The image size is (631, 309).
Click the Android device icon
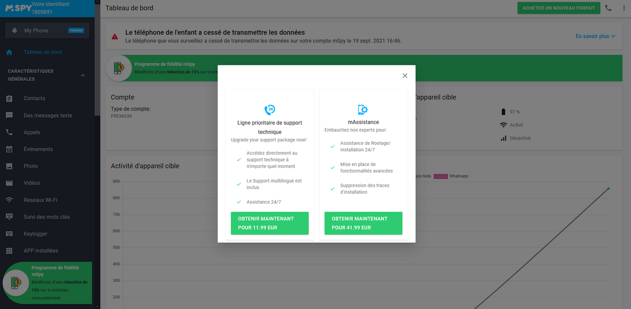click(14, 31)
